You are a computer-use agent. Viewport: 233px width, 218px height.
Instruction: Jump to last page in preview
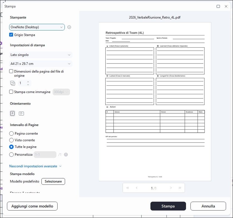pos(180,188)
